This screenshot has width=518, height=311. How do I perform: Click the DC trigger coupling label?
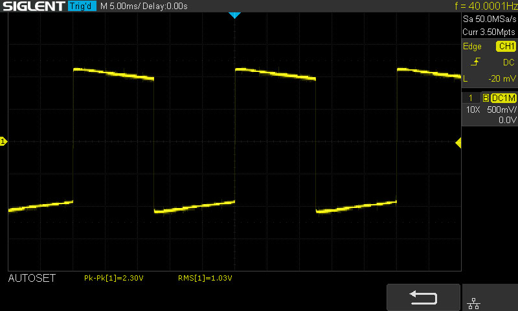pos(509,62)
